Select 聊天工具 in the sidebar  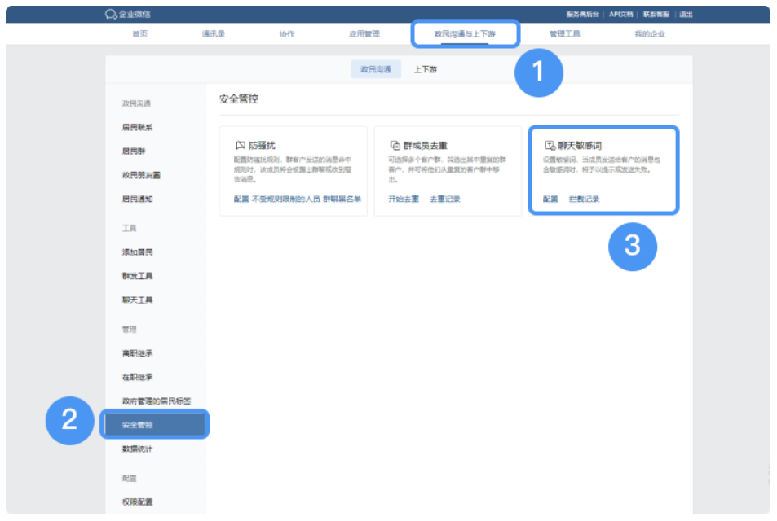point(137,300)
